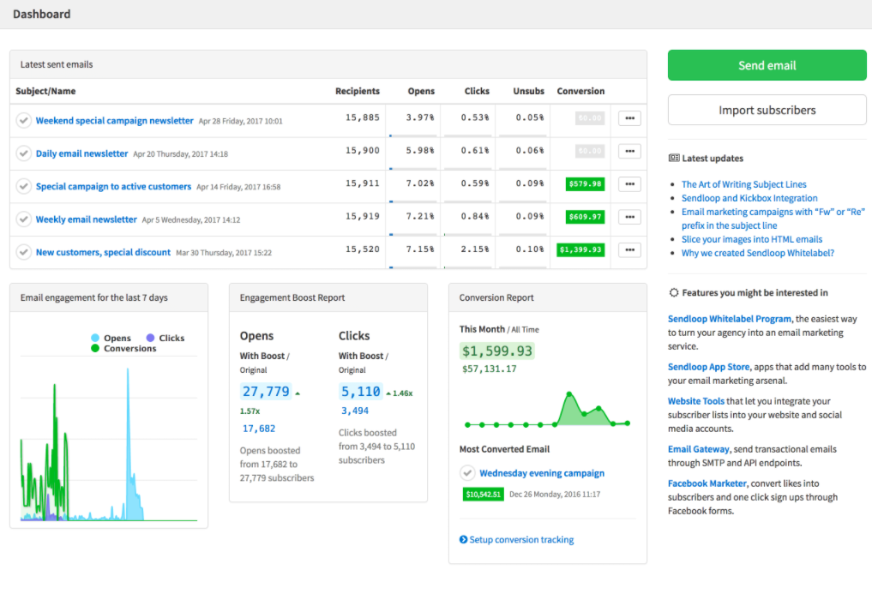Viewport: 872px width, 612px height.
Task: Click checkmark icon beside Wednesday evening campaign
Action: (467, 473)
